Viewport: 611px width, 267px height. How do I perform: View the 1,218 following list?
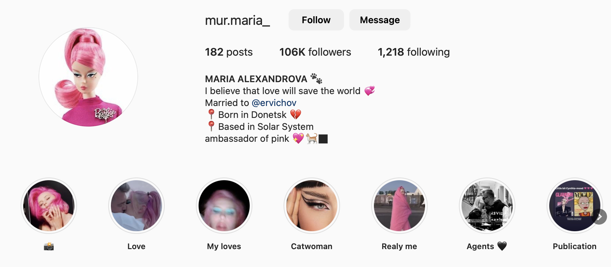pos(414,52)
